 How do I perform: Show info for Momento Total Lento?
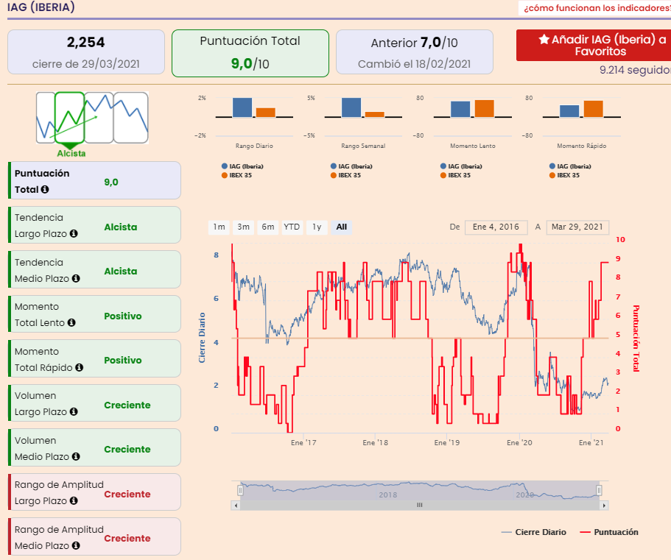click(71, 323)
